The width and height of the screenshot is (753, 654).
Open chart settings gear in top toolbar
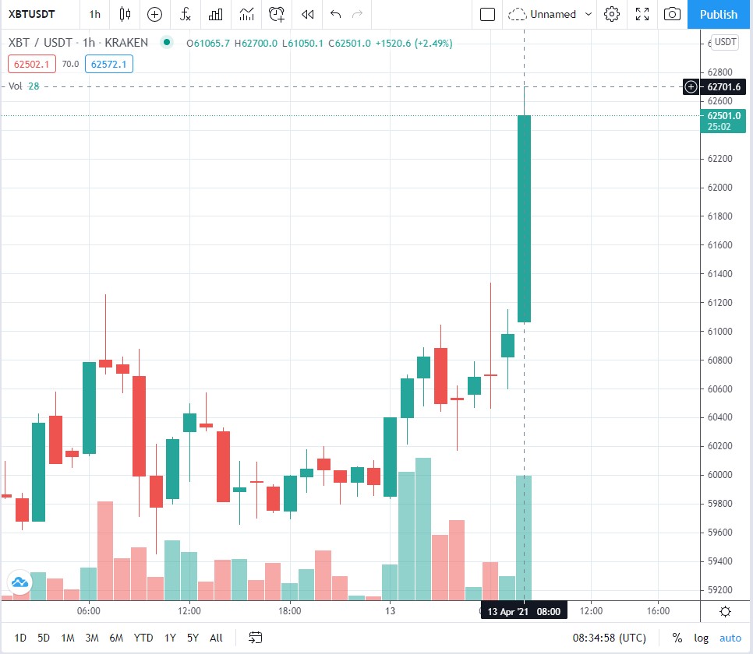(x=612, y=14)
